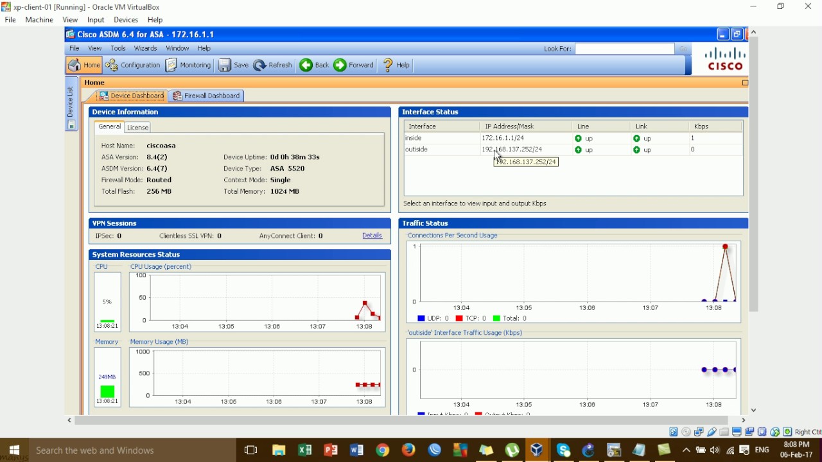Open Excel from the taskbar
Viewport: 822px width, 462px height.
pyautogui.click(x=305, y=450)
